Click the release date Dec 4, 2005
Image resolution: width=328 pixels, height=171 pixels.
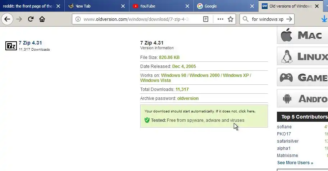[184, 66]
